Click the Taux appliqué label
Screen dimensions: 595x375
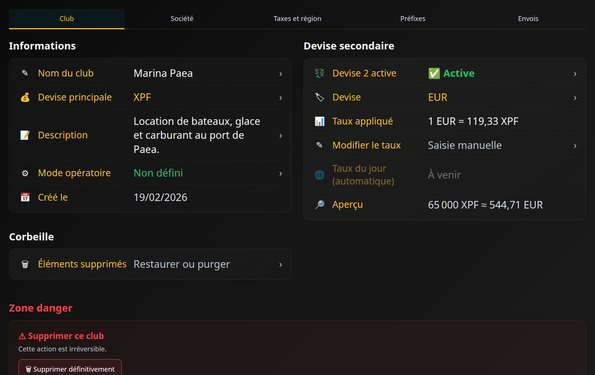(363, 121)
